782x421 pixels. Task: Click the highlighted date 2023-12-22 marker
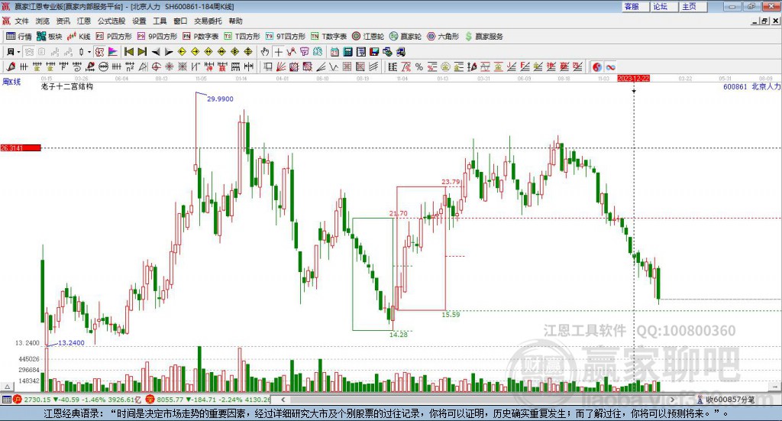pos(633,79)
